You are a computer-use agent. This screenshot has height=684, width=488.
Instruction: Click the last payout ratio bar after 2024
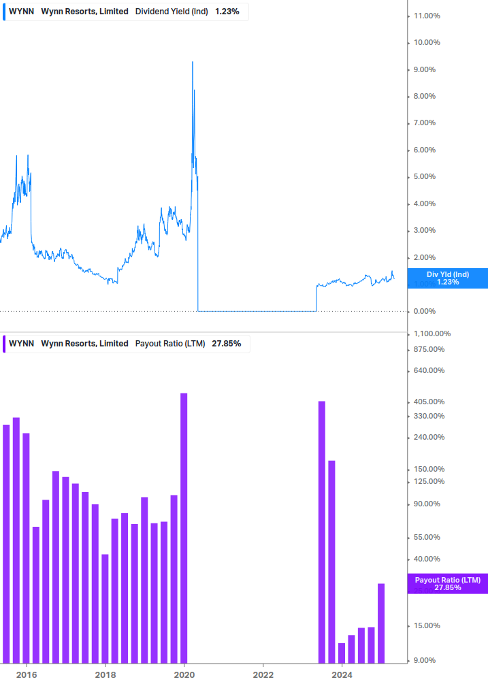(x=381, y=623)
